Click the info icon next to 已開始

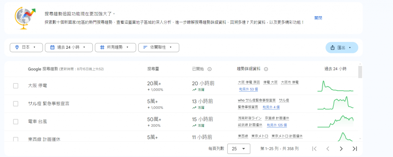point(210,69)
